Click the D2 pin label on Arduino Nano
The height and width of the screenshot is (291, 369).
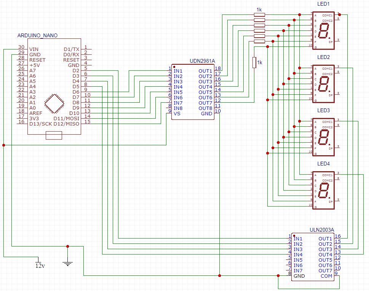coord(76,71)
